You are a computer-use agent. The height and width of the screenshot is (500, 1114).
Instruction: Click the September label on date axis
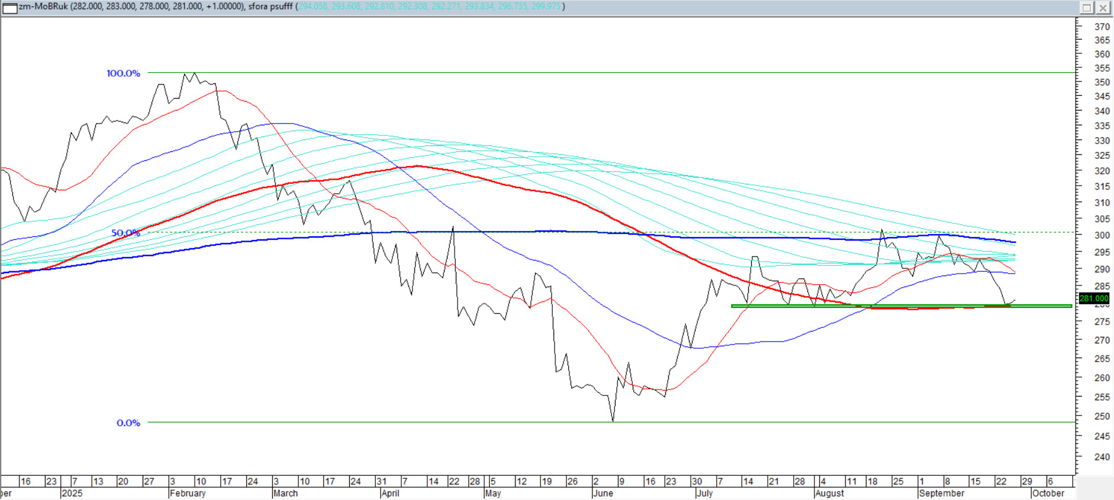pos(942,493)
